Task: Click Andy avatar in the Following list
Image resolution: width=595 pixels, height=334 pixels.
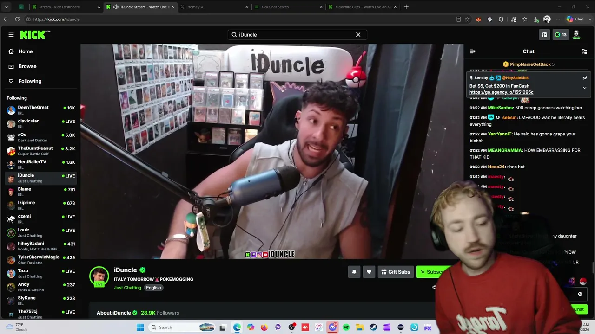Action: click(11, 287)
